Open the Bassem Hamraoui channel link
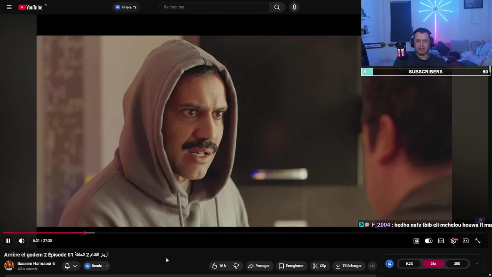This screenshot has height=277, width=492. click(x=34, y=264)
